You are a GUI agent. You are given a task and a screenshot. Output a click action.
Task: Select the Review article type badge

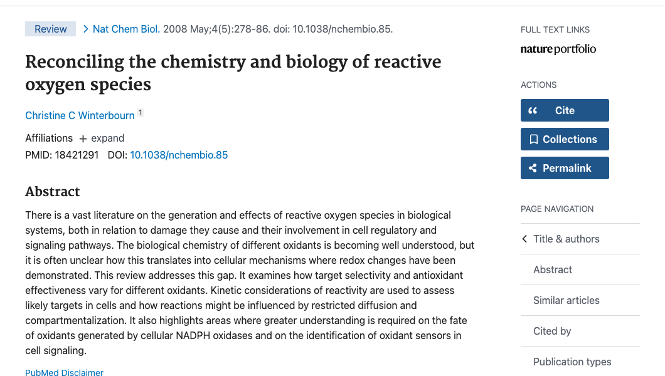pyautogui.click(x=50, y=28)
